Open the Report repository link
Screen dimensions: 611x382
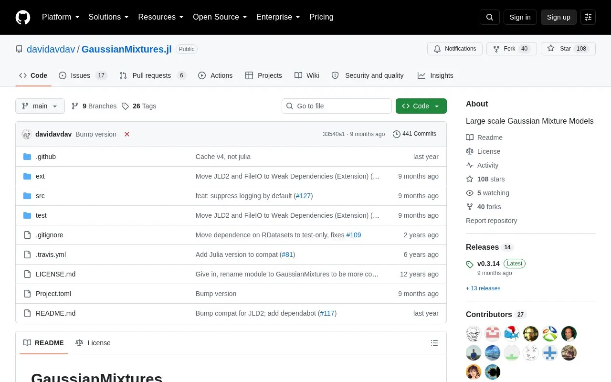(x=491, y=221)
